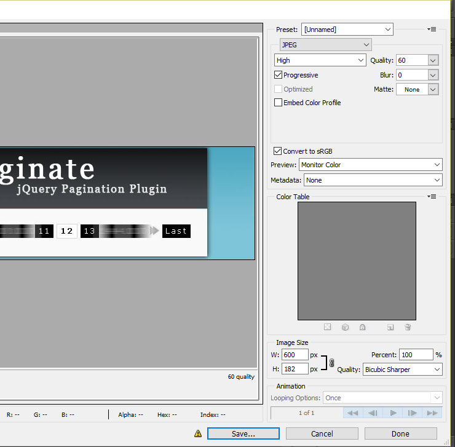Open the Preset dropdown showing Unnamed

[x=347, y=30]
